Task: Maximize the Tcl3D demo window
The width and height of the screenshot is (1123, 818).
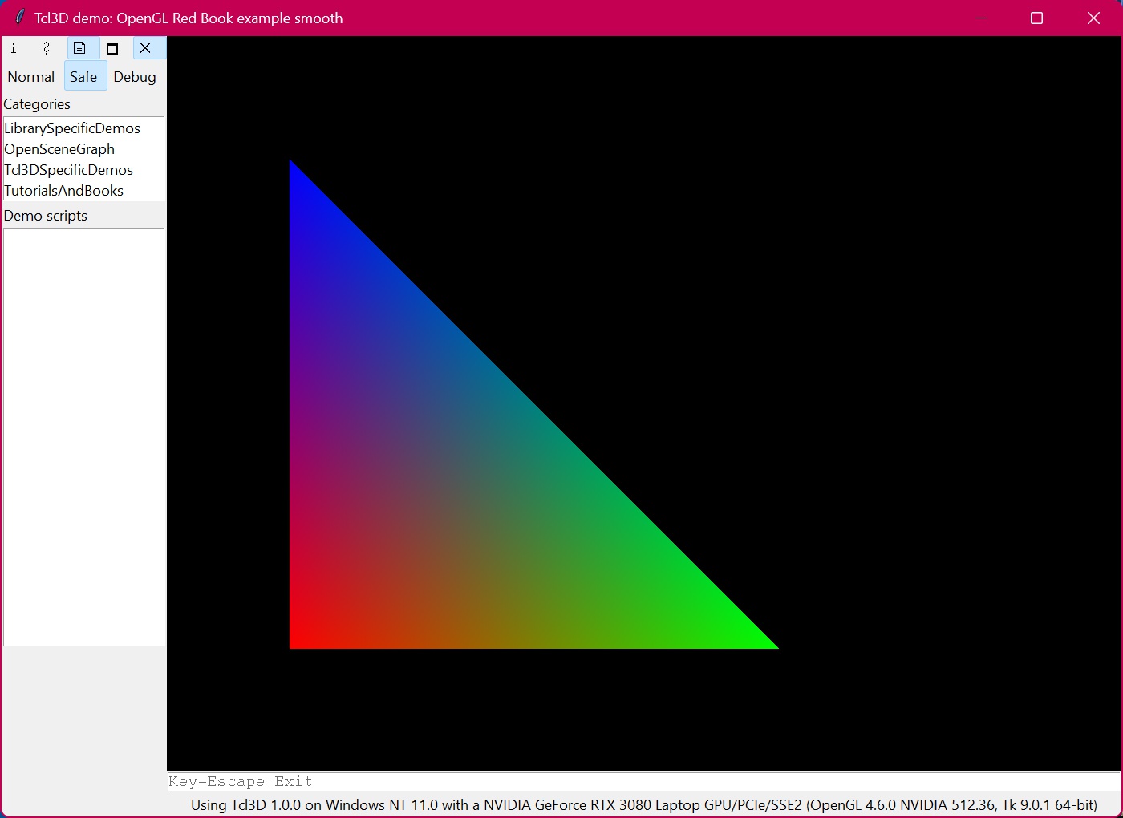Action: pyautogui.click(x=1036, y=18)
